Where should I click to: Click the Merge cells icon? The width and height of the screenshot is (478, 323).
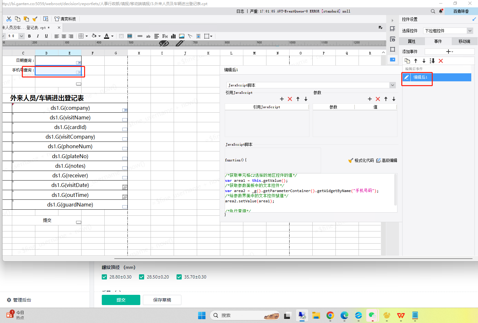coord(121,36)
